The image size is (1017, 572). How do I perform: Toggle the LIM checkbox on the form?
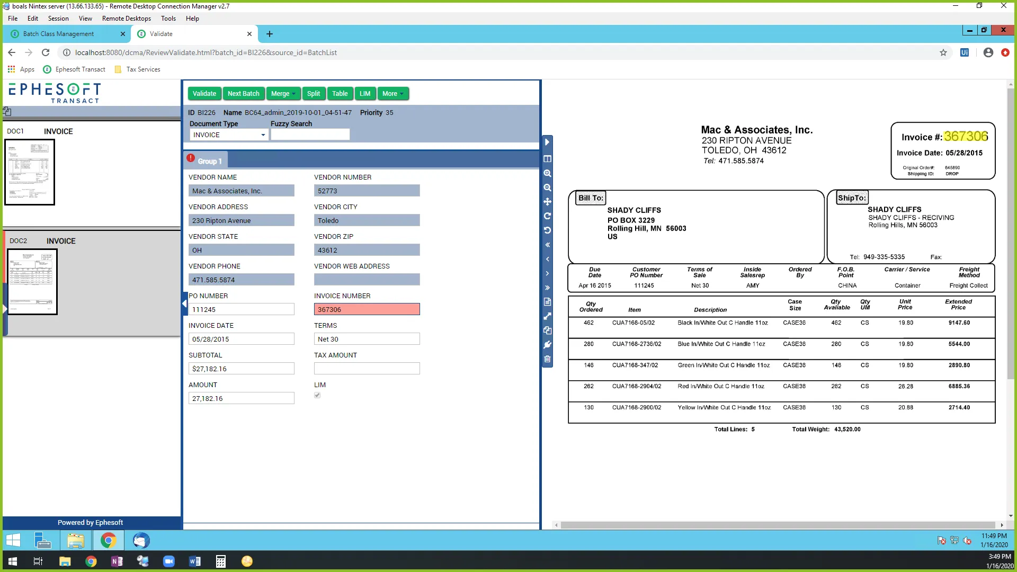(317, 395)
